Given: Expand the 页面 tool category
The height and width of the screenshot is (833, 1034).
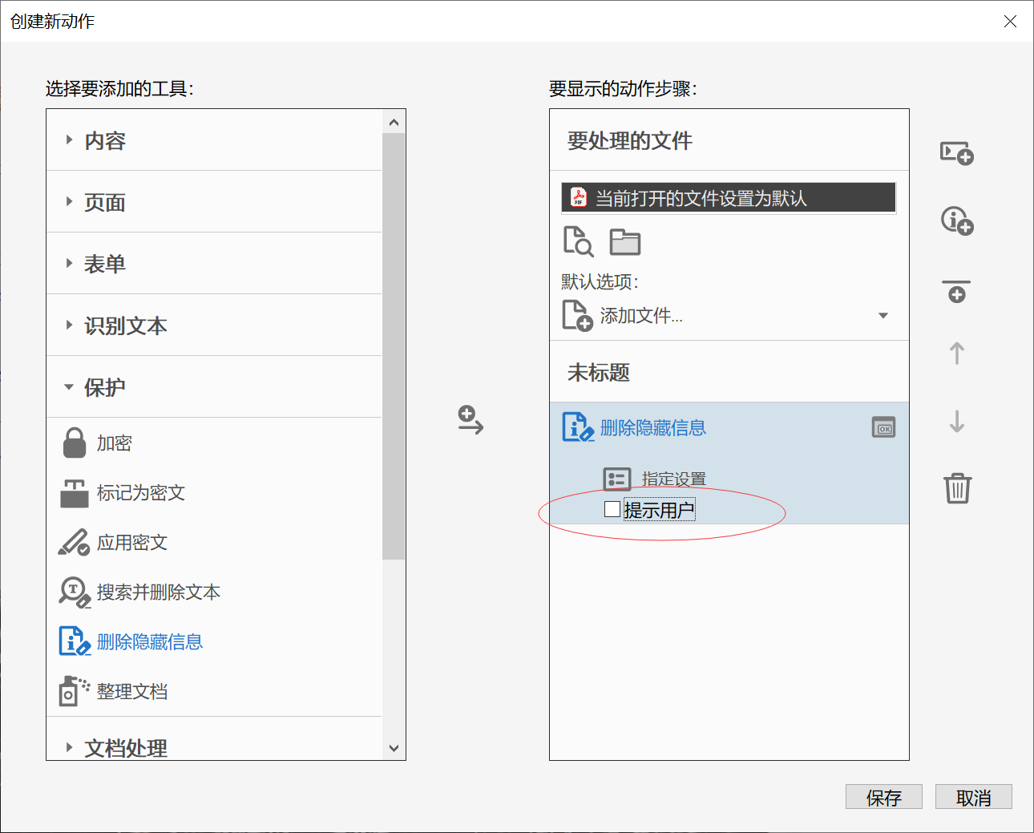Looking at the screenshot, I should click(x=69, y=201).
